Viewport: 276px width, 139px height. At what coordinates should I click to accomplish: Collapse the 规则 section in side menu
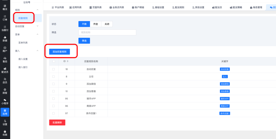37,10
